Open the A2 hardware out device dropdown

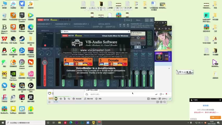pyautogui.click(x=124, y=25)
